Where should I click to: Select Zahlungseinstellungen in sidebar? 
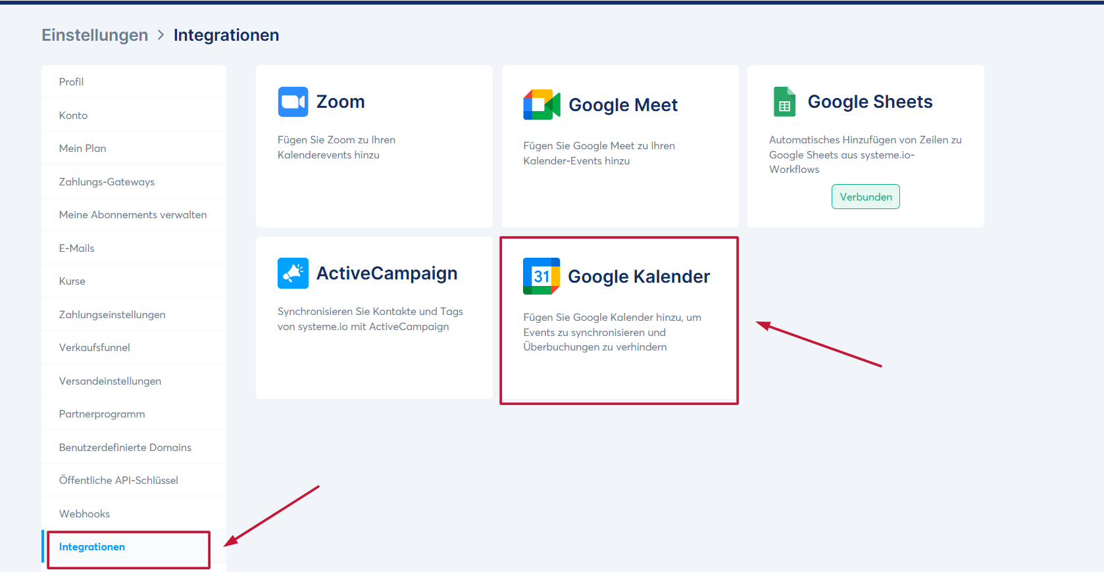click(x=134, y=314)
